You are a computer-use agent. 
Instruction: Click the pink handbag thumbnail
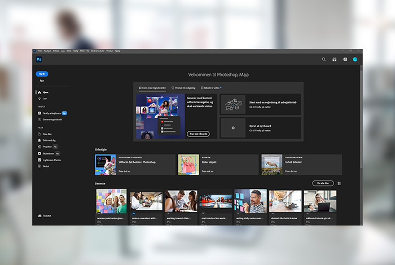188,165
